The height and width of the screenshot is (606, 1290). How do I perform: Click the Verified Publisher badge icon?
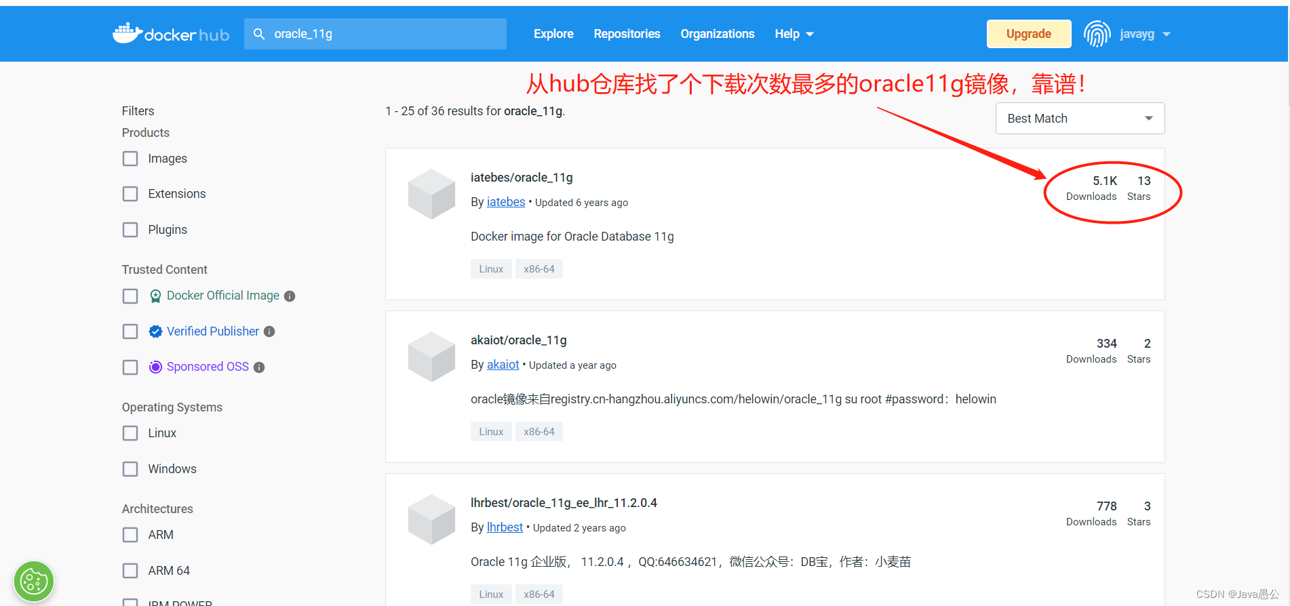tap(155, 331)
